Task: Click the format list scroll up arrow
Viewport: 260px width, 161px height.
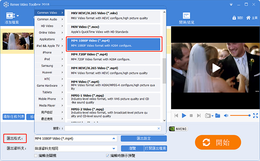Action: (164, 12)
